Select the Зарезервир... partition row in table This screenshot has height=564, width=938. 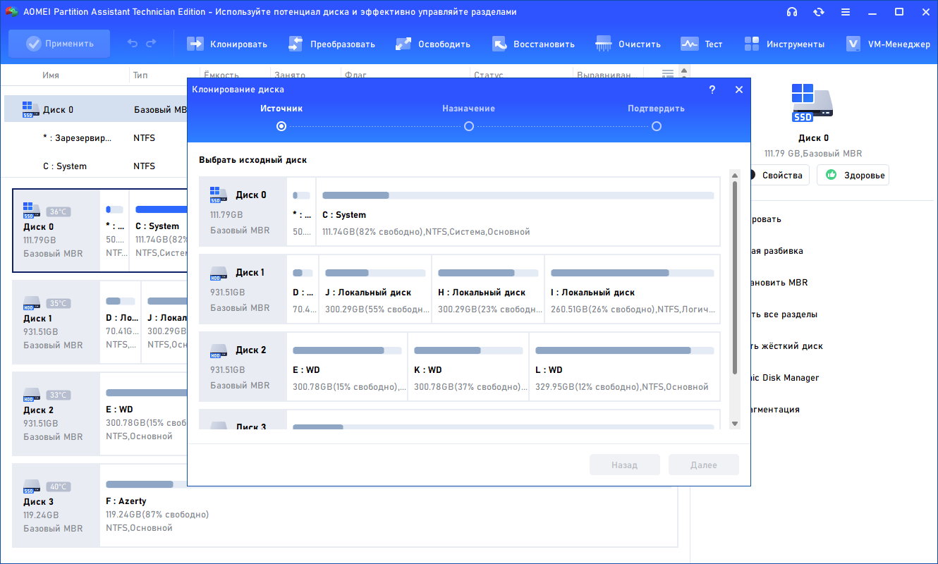(97, 138)
